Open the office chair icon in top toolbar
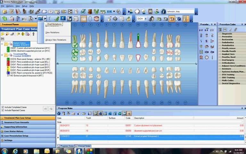The image size is (246, 154). (x=25, y=12)
